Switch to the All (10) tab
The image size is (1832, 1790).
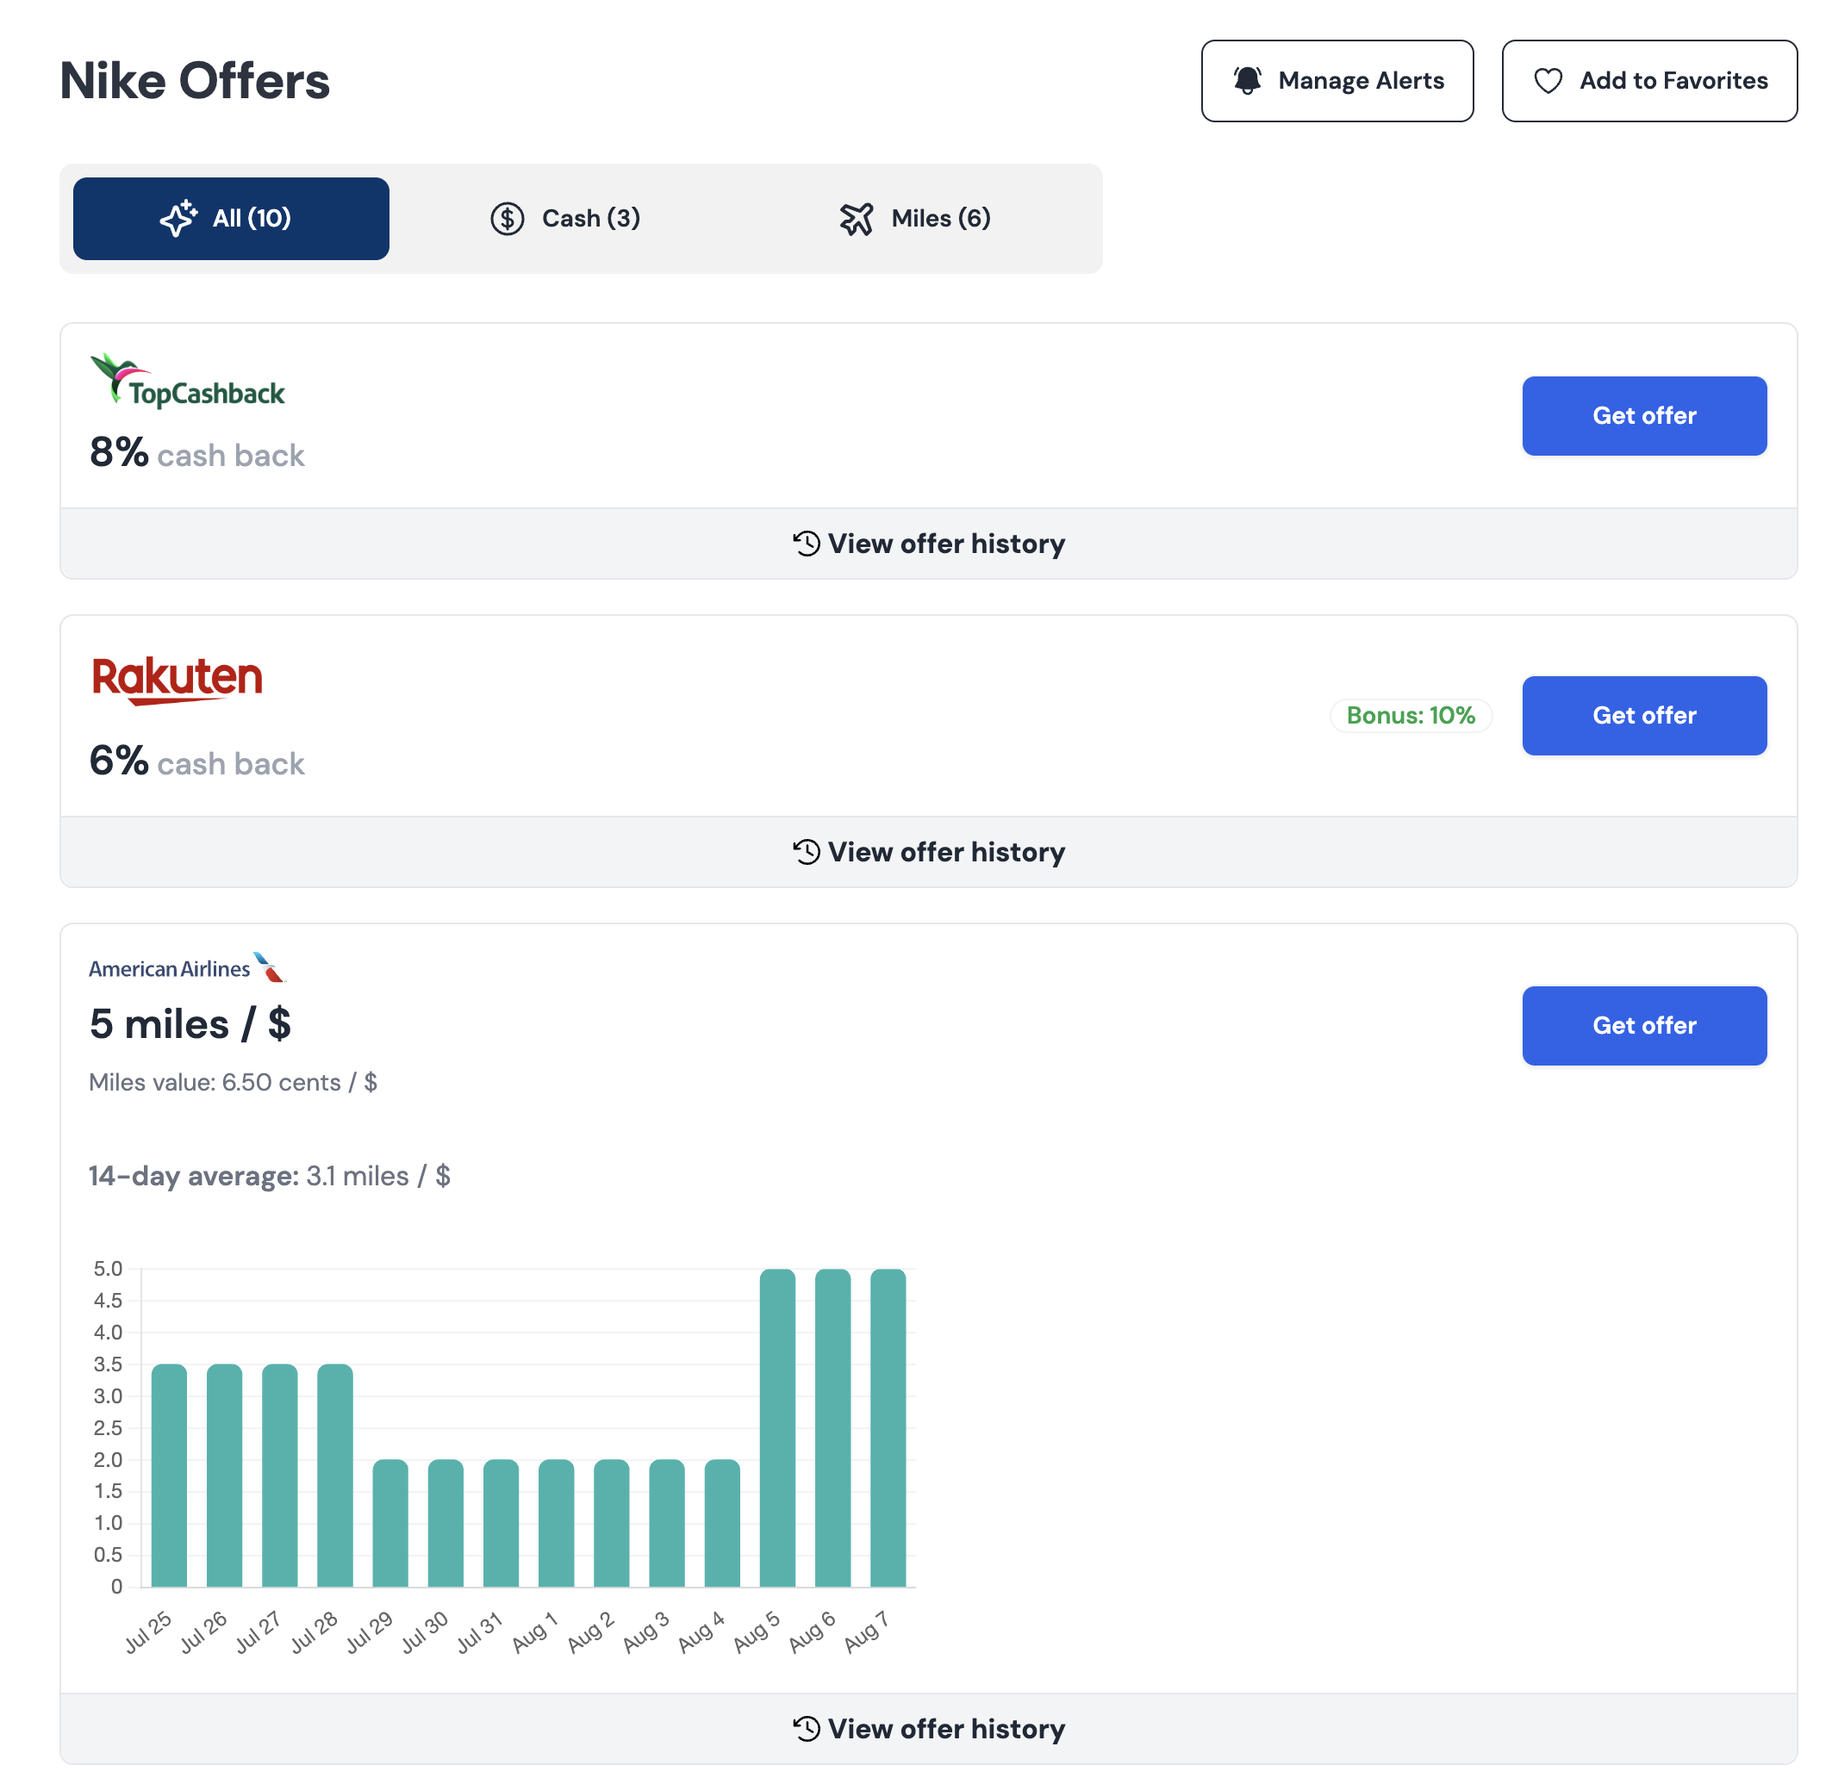[231, 219]
